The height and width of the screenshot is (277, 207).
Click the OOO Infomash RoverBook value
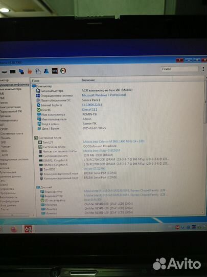pyautogui.click(x=100, y=146)
